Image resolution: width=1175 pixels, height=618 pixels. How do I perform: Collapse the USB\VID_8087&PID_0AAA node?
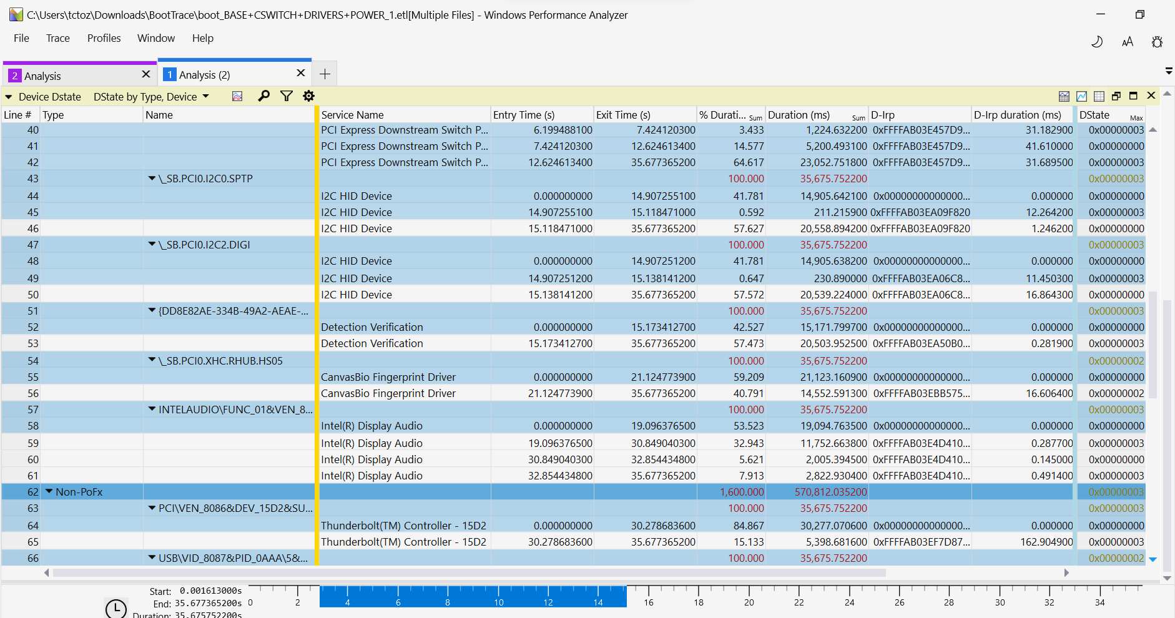152,557
